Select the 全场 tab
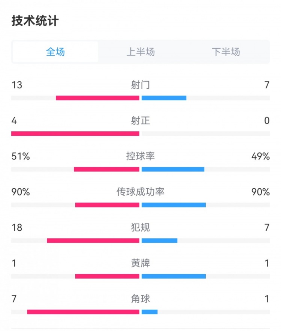This screenshot has height=331, width=281. coord(55,52)
